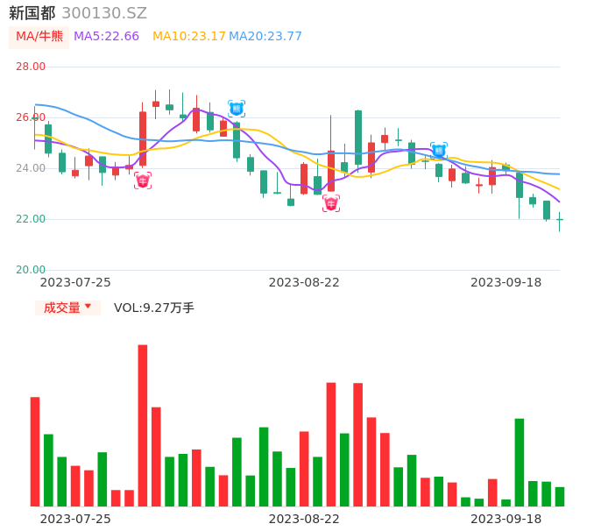Click the stock name 新国都

point(32,13)
